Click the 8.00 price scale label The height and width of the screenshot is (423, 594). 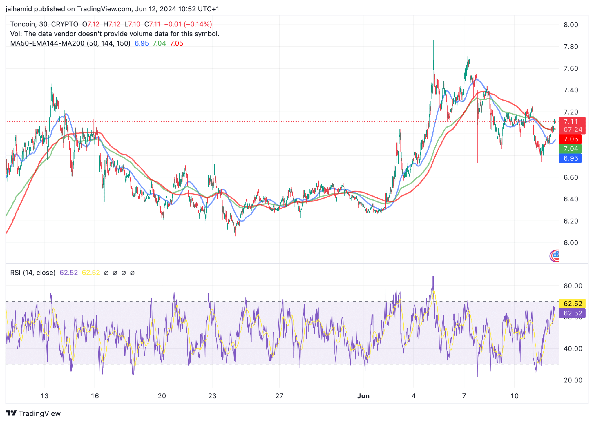571,25
